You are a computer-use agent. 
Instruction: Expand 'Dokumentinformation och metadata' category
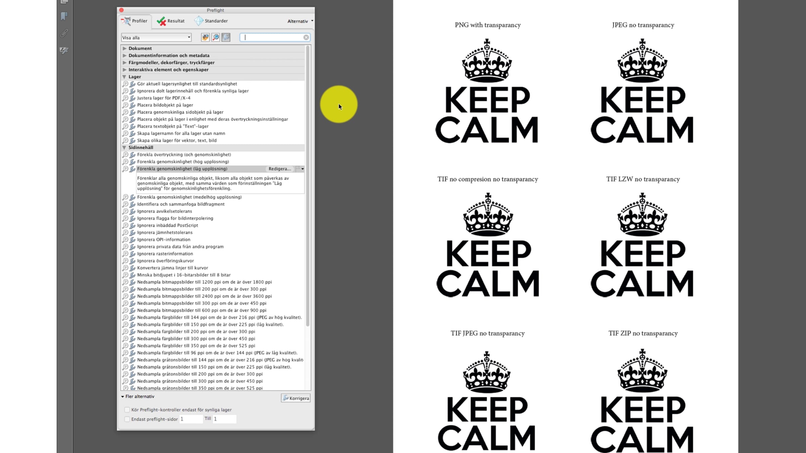click(x=125, y=55)
